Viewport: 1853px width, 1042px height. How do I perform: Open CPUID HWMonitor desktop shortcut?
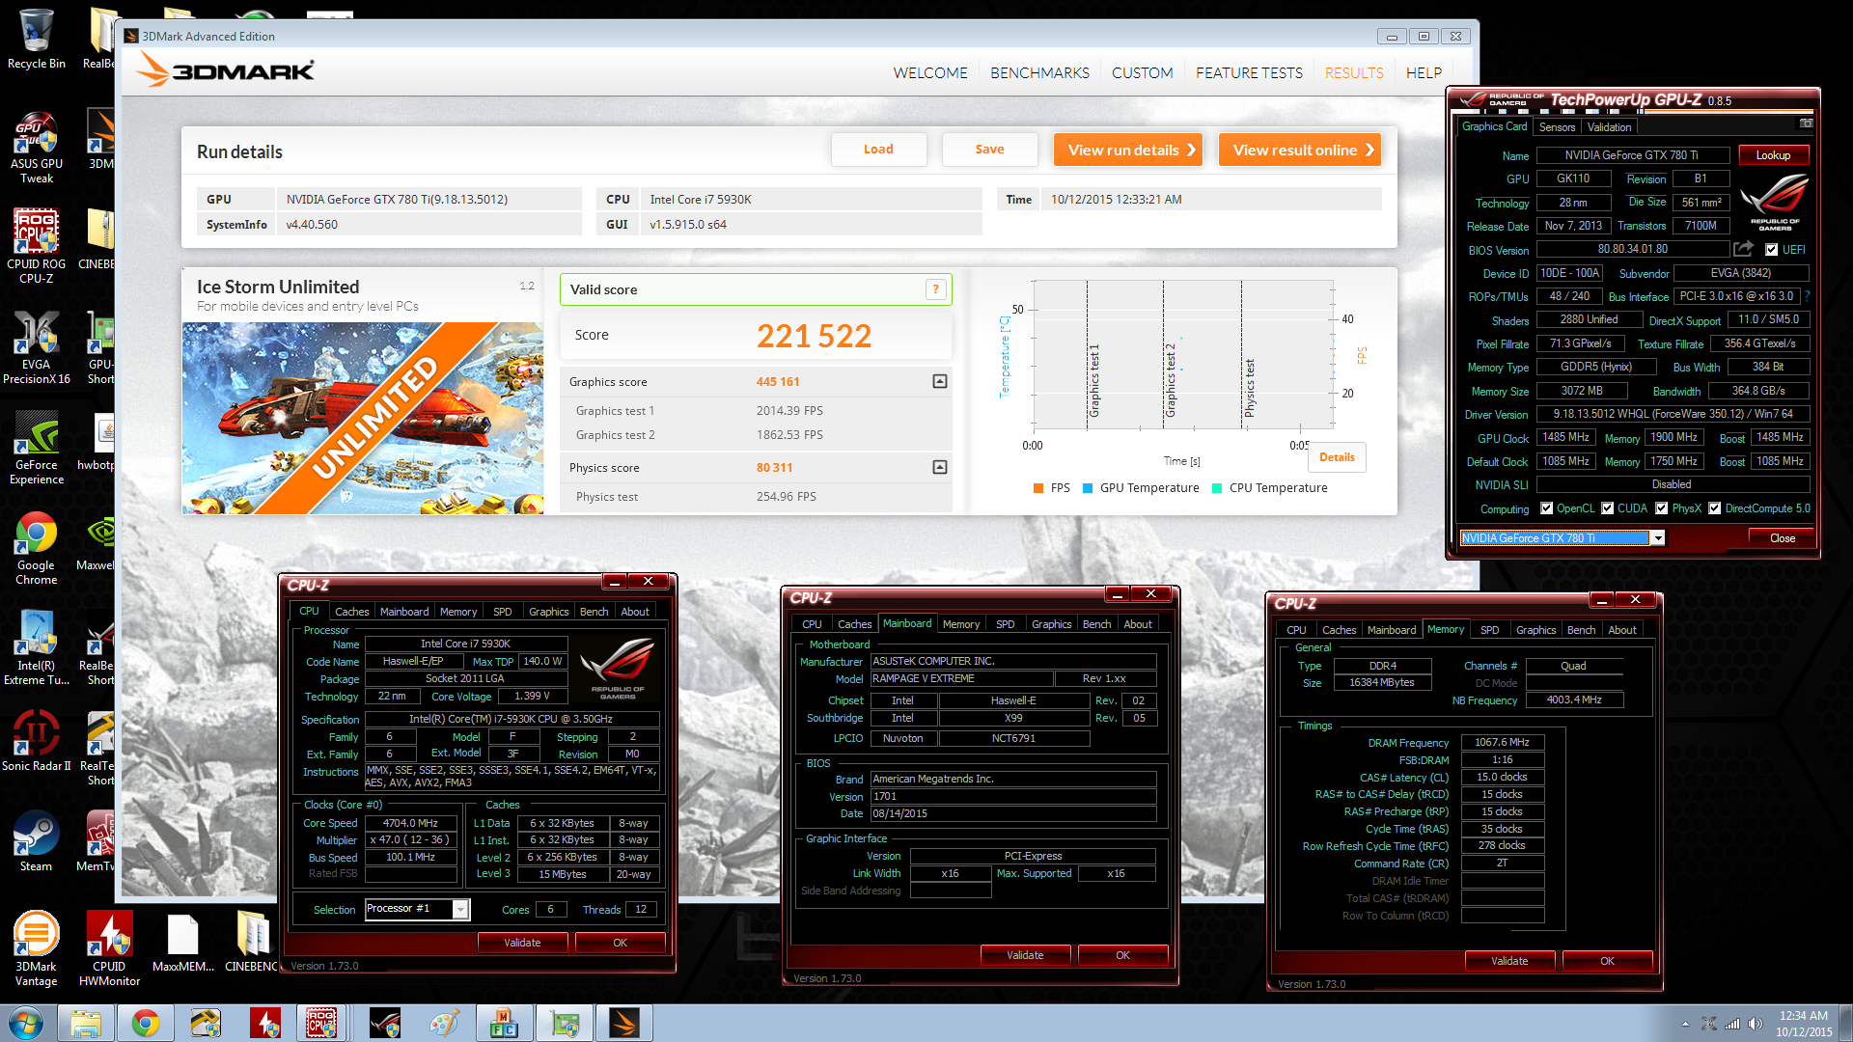point(109,948)
